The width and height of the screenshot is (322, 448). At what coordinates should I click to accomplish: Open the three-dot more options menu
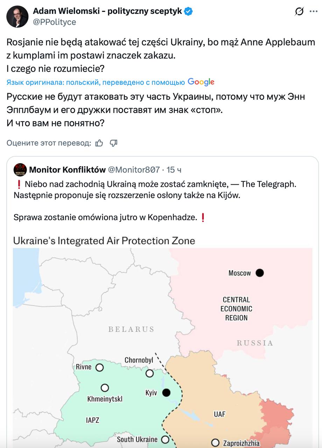coord(313,12)
